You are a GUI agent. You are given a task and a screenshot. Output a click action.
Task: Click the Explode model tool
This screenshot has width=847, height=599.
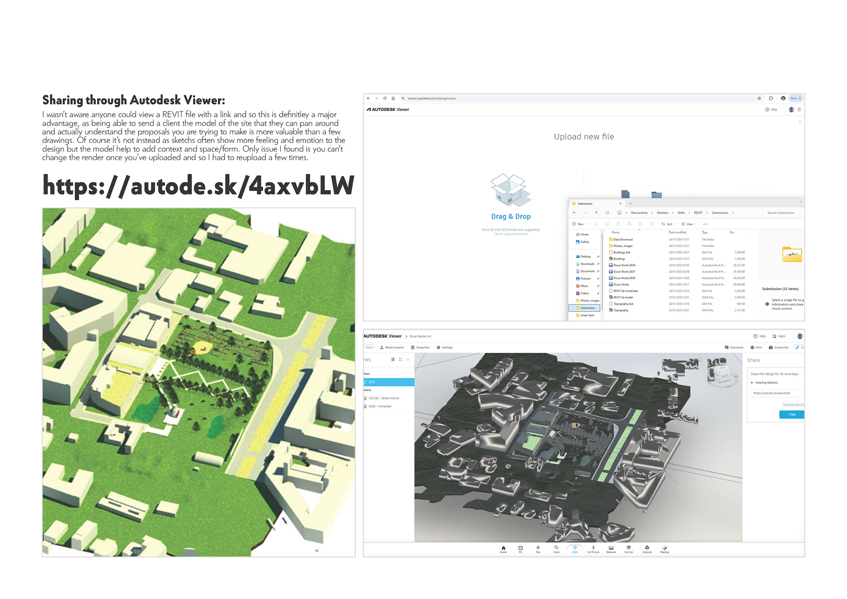[x=647, y=549]
